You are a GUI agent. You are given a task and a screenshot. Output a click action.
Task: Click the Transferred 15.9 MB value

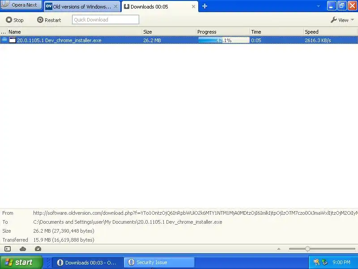coord(64,240)
